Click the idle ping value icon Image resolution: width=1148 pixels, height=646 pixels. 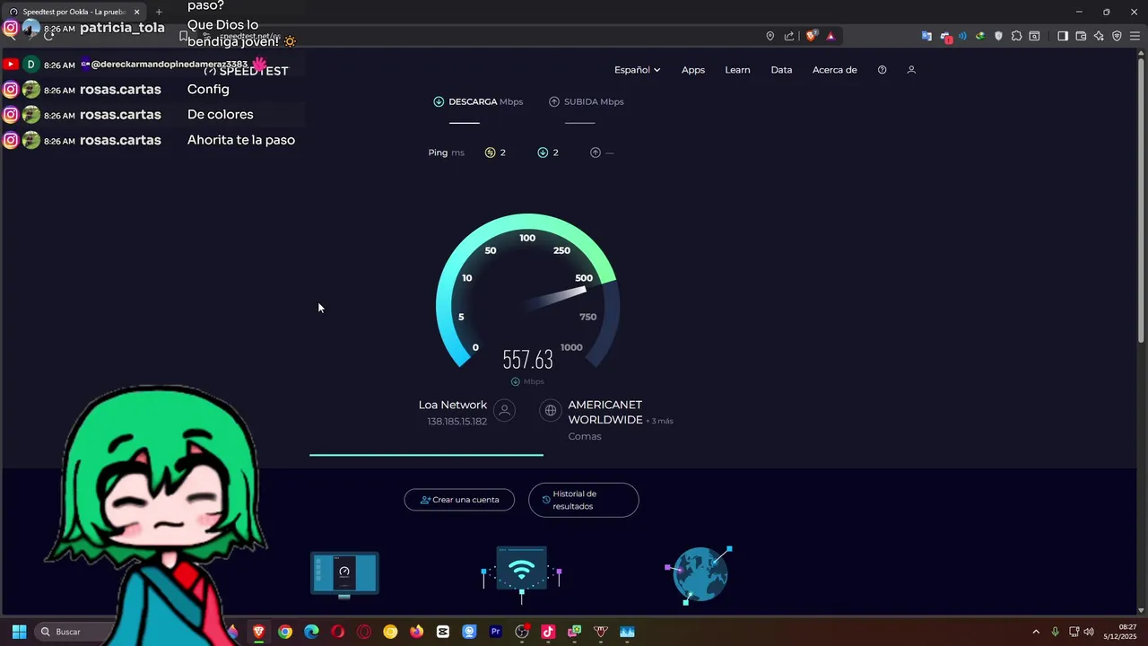pyautogui.click(x=490, y=153)
